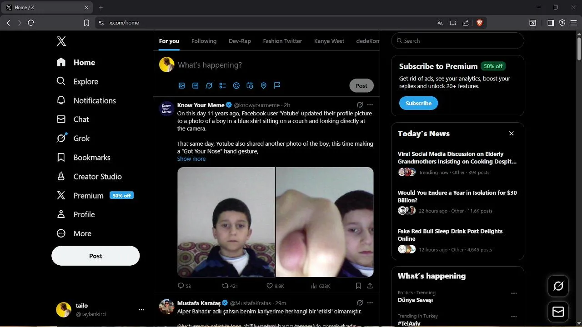This screenshot has height=327, width=582.
Task: Open floating messages envelope button
Action: [558, 312]
